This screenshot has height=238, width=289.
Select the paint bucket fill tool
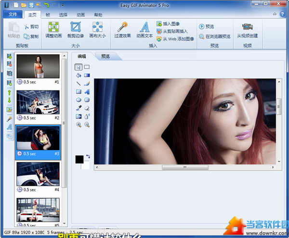(79, 75)
